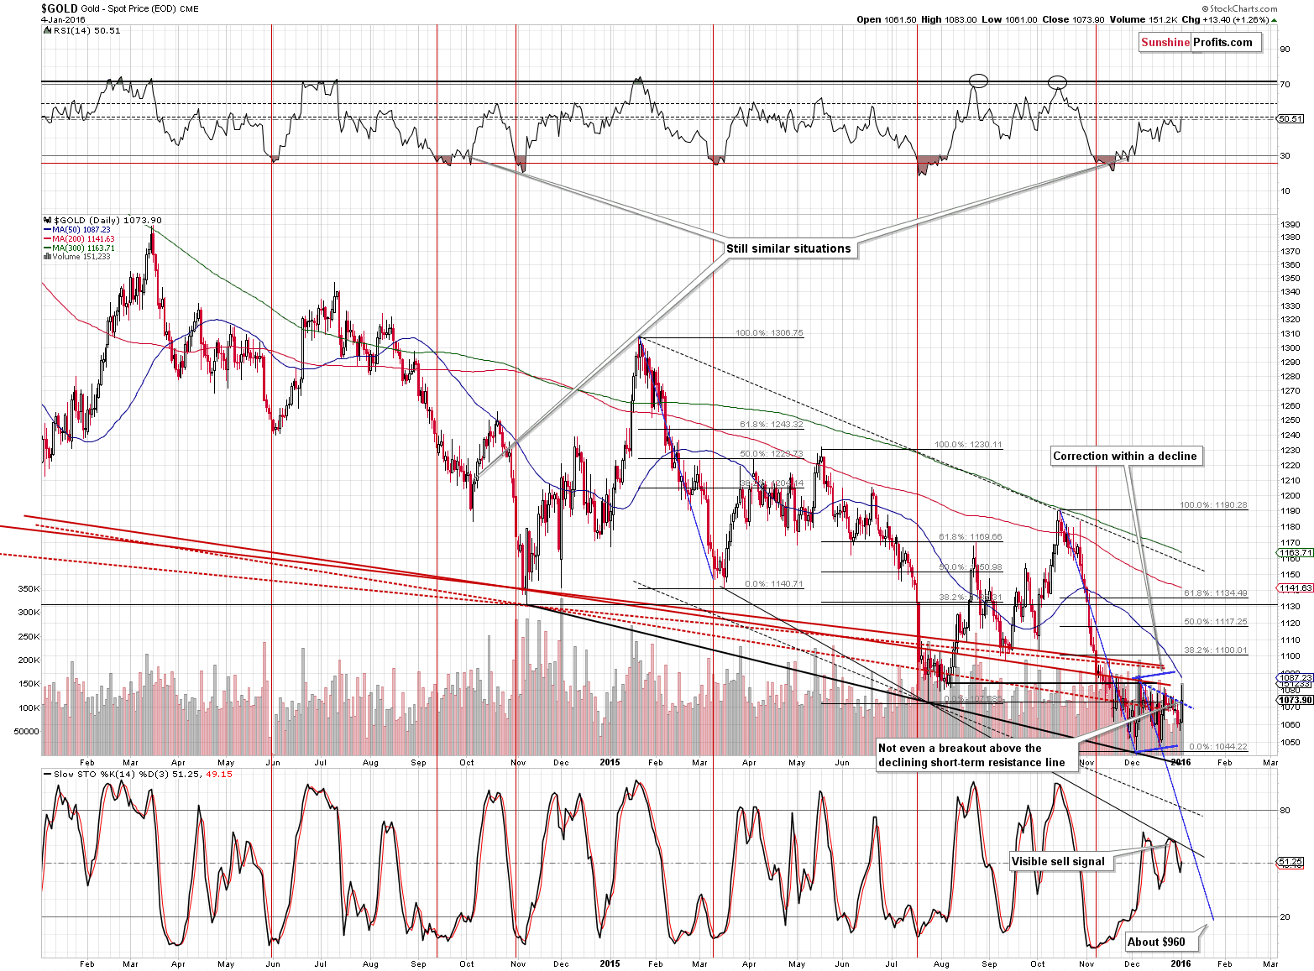
Task: Select the 'Correction within a decline' annotation
Action: click(x=1125, y=456)
